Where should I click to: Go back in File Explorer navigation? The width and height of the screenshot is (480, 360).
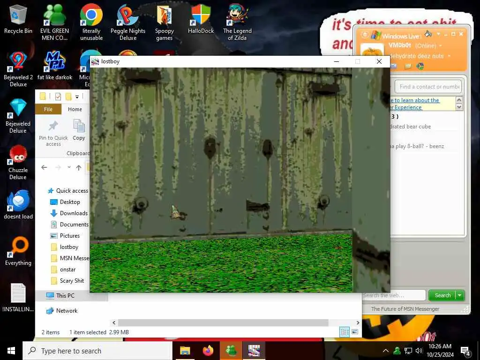coord(44,167)
